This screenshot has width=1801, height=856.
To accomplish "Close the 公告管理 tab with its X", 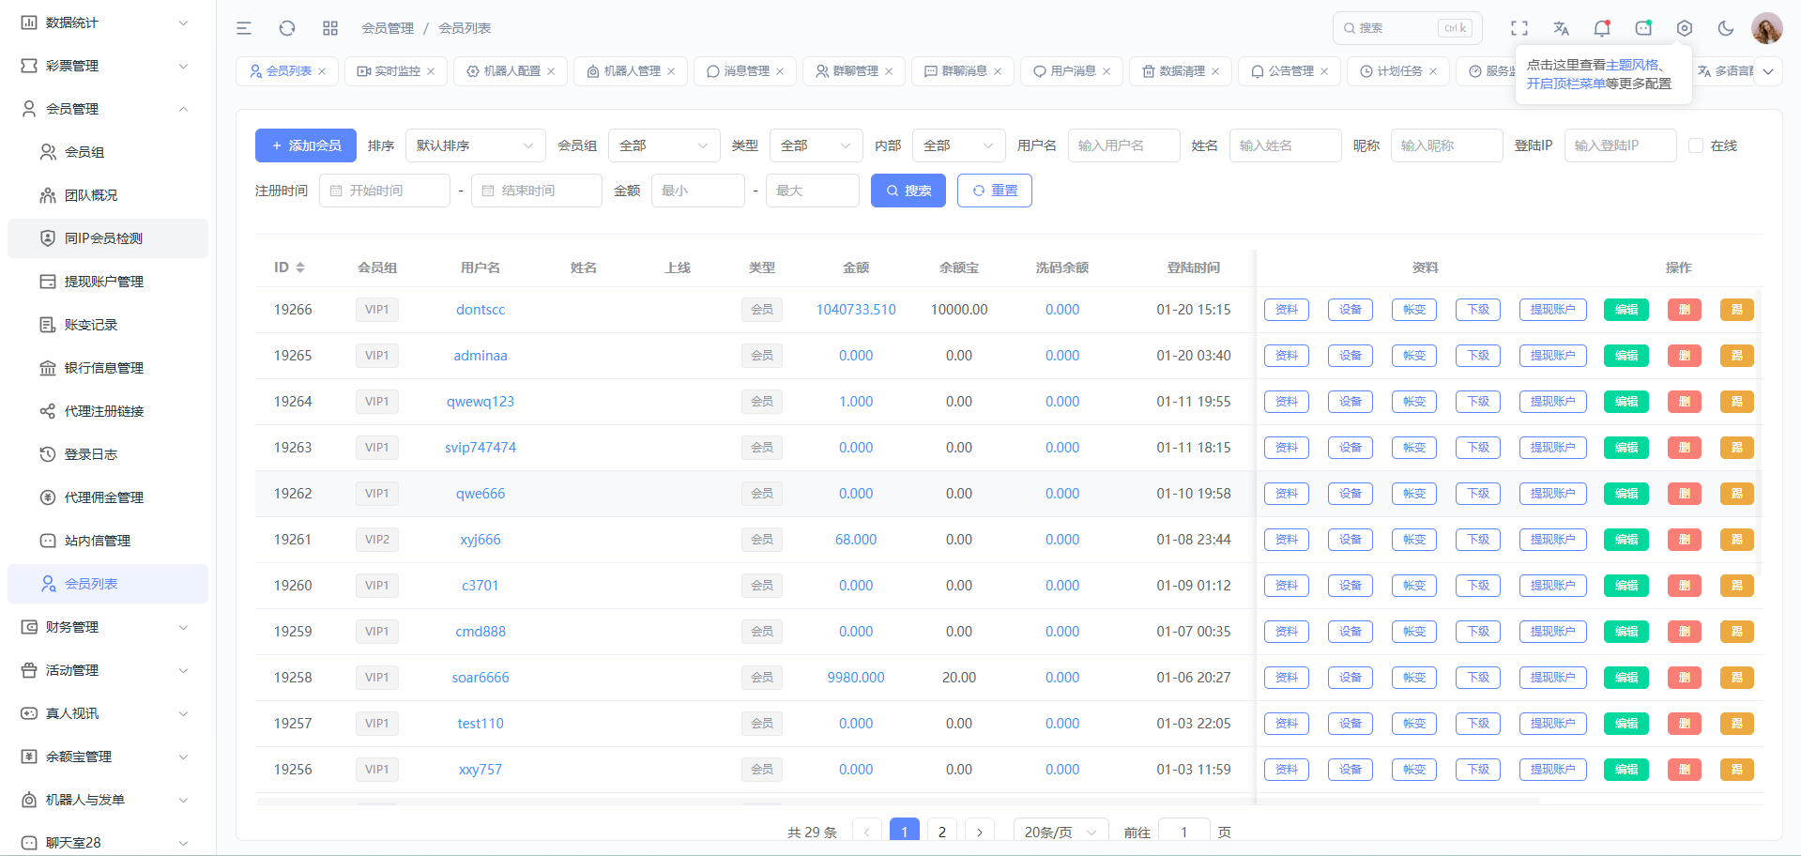I will [x=1324, y=71].
